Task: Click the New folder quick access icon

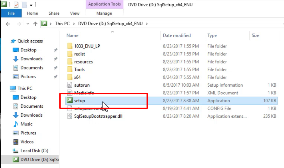Action: coord(24,4)
